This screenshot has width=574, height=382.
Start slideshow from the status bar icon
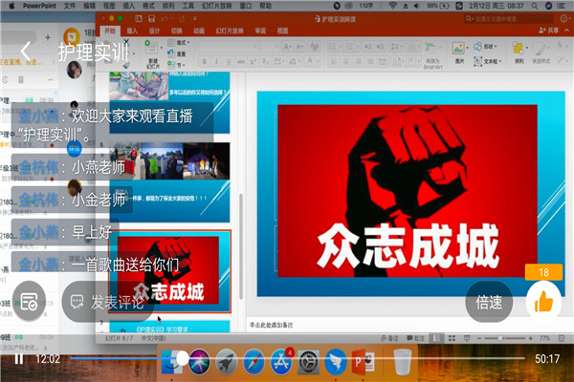[x=467, y=338]
